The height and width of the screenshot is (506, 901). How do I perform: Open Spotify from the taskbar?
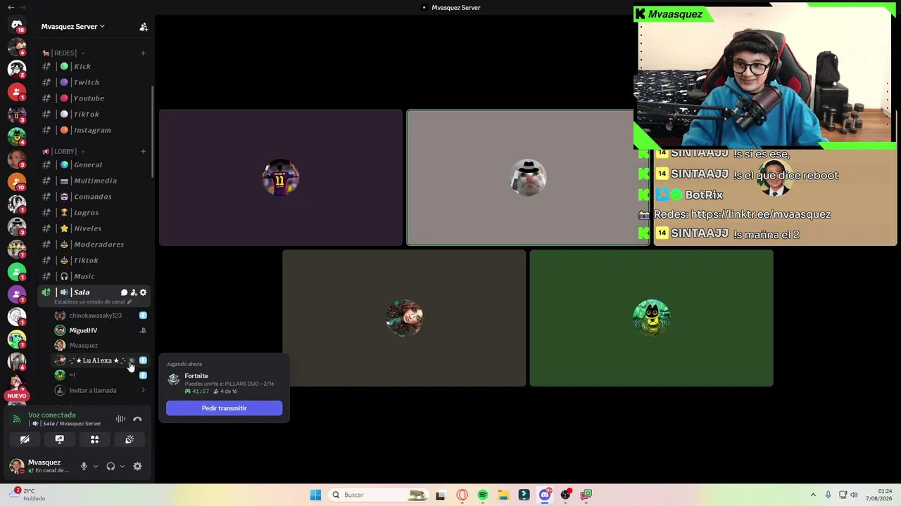tap(483, 495)
